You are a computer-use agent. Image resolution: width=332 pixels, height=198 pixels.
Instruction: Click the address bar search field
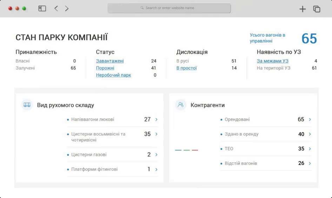pos(169,8)
